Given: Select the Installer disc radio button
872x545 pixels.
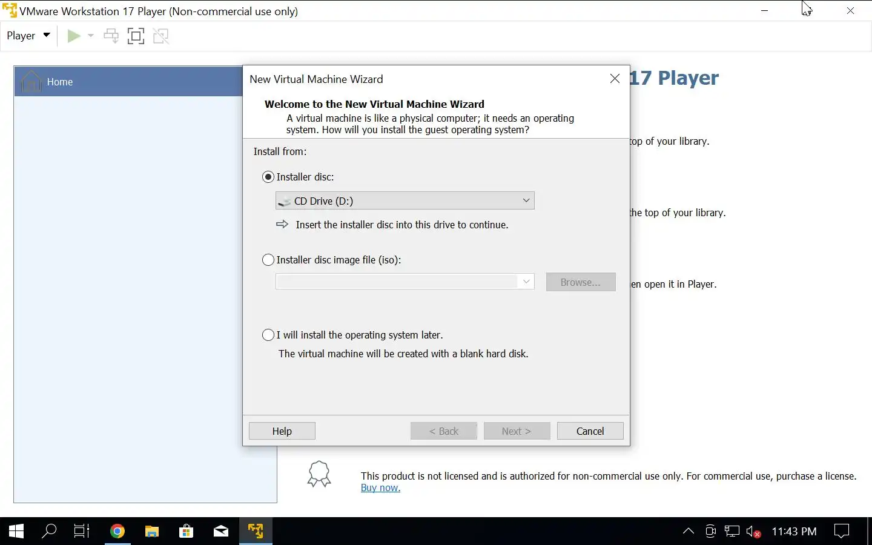Looking at the screenshot, I should tap(268, 177).
